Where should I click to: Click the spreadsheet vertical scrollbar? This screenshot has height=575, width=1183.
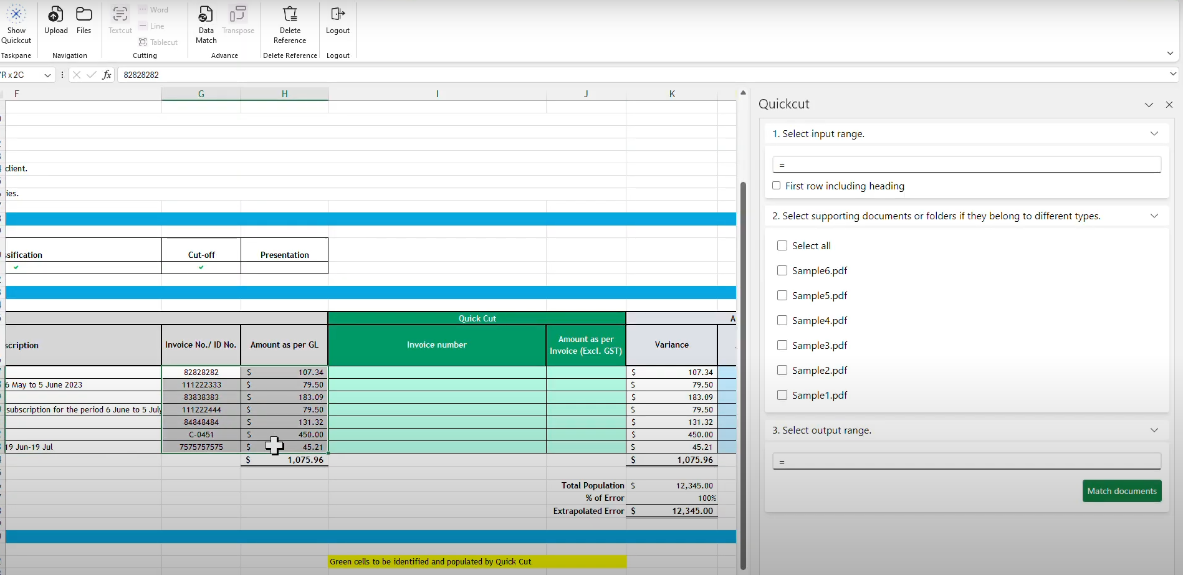pos(742,374)
